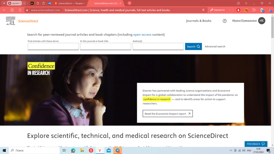Viewport: 274px width, 154px height.
Task: Open the группа 1 tab group
Action: click(x=14, y=3)
